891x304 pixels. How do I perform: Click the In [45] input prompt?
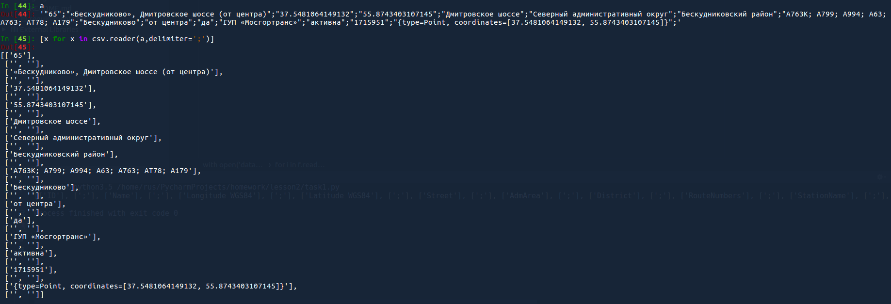point(15,39)
